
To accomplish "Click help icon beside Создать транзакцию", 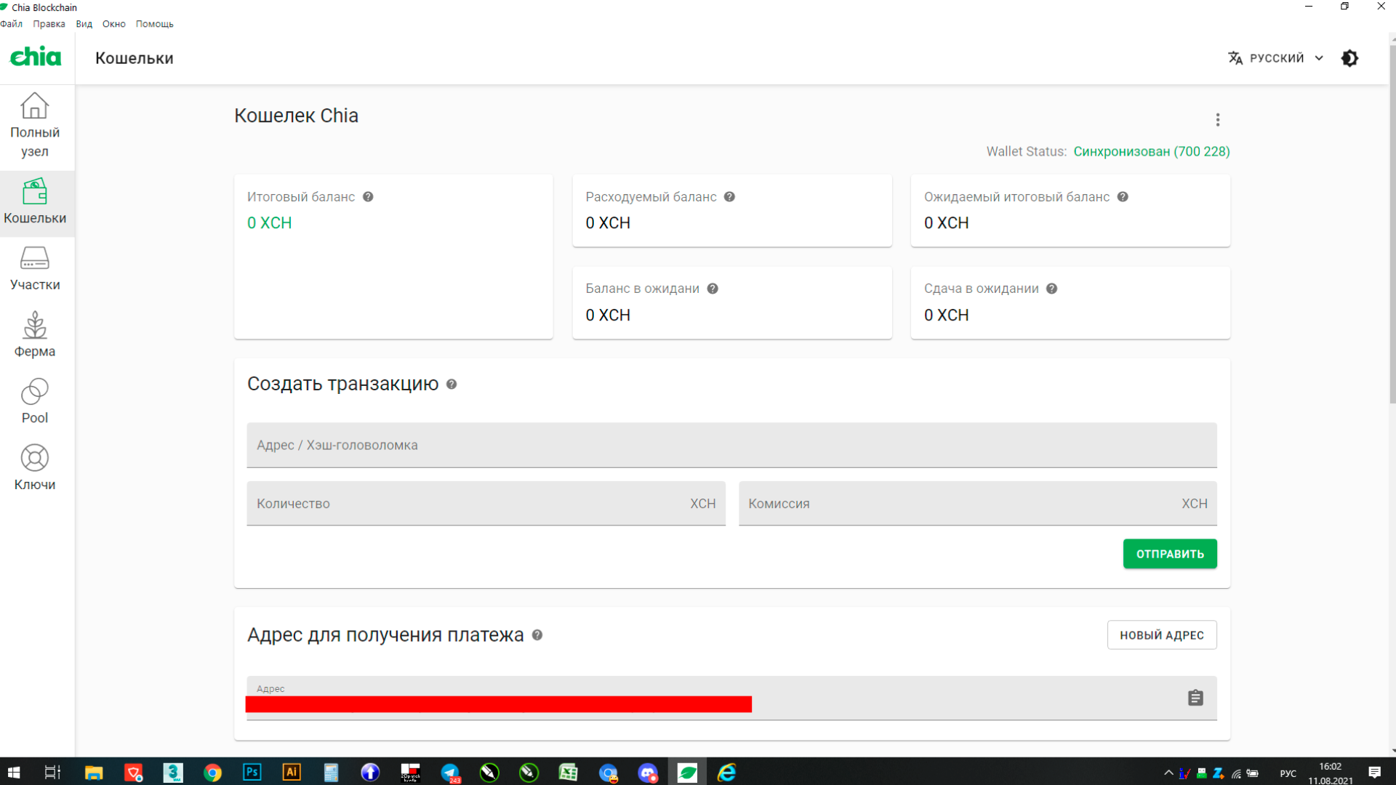I will pyautogui.click(x=452, y=385).
